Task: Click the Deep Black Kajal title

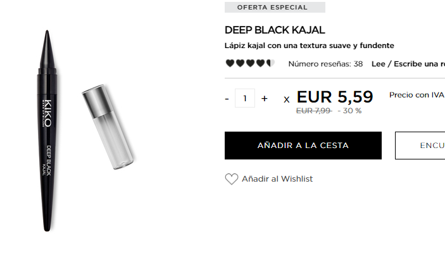Action: pyautogui.click(x=275, y=30)
